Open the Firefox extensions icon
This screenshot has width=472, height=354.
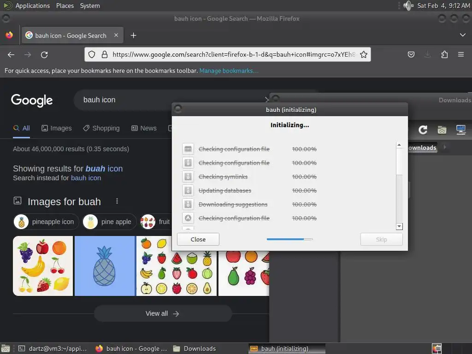tap(444, 54)
